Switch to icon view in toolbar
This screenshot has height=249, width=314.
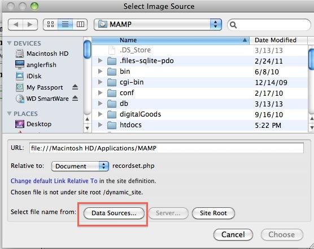point(50,24)
